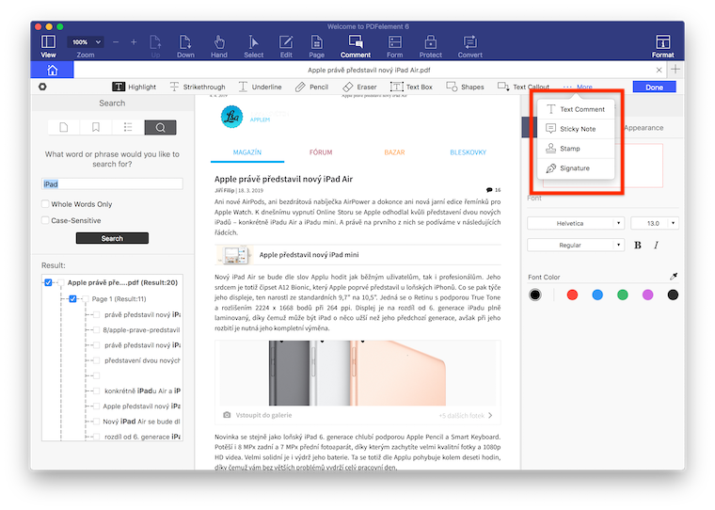This screenshot has width=715, height=510.
Task: Click the hexagon settings icon above Search
Action: (x=42, y=87)
